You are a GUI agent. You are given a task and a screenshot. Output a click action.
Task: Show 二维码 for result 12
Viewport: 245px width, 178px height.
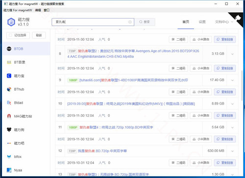click(178, 163)
